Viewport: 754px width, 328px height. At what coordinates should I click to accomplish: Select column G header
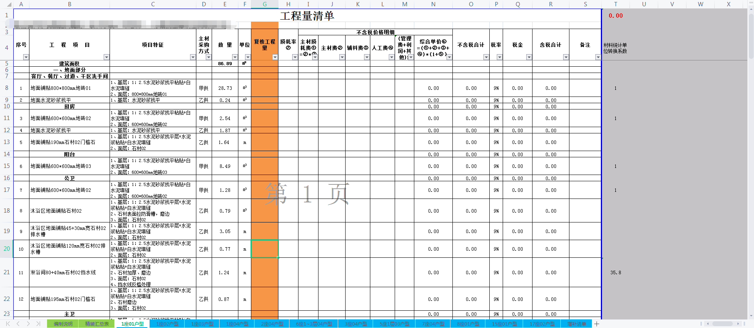tap(265, 4)
